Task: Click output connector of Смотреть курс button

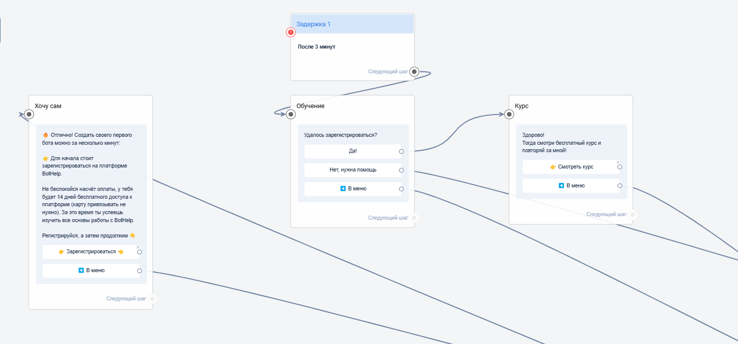Action: 619,167
